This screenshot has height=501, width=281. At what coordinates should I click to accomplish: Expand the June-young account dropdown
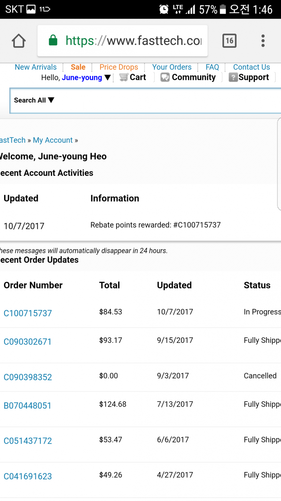tap(108, 78)
